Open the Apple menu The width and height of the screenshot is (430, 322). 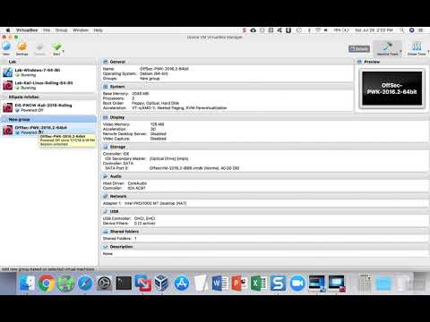[x=8, y=30]
